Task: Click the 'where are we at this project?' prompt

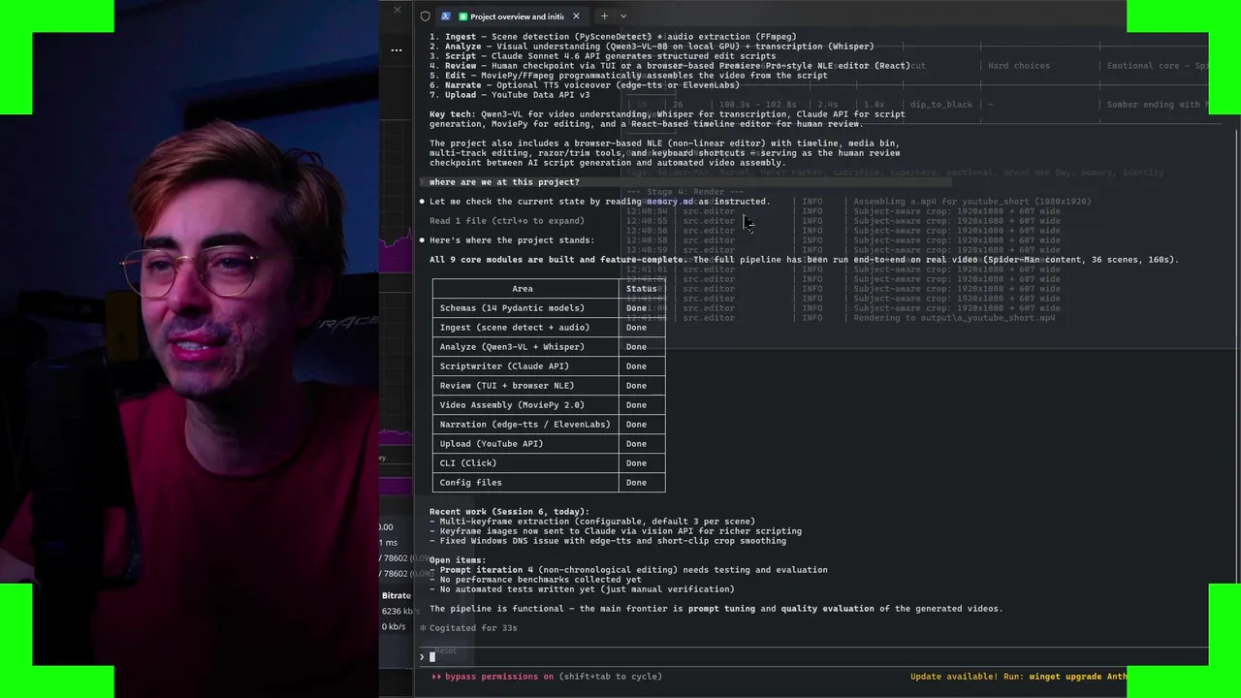Action: [504, 182]
